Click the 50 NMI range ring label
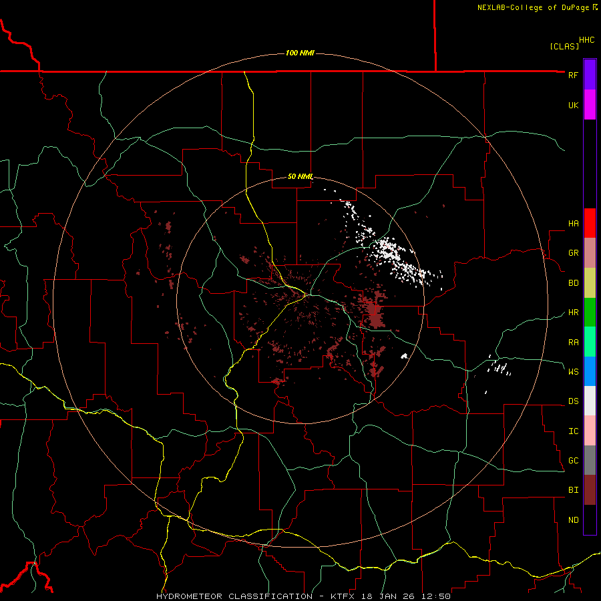This screenshot has width=601, height=601. coord(300,176)
